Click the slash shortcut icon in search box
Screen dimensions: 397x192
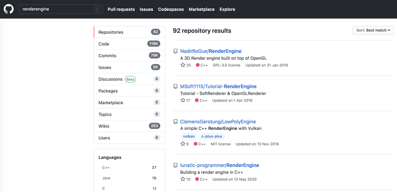97,9
